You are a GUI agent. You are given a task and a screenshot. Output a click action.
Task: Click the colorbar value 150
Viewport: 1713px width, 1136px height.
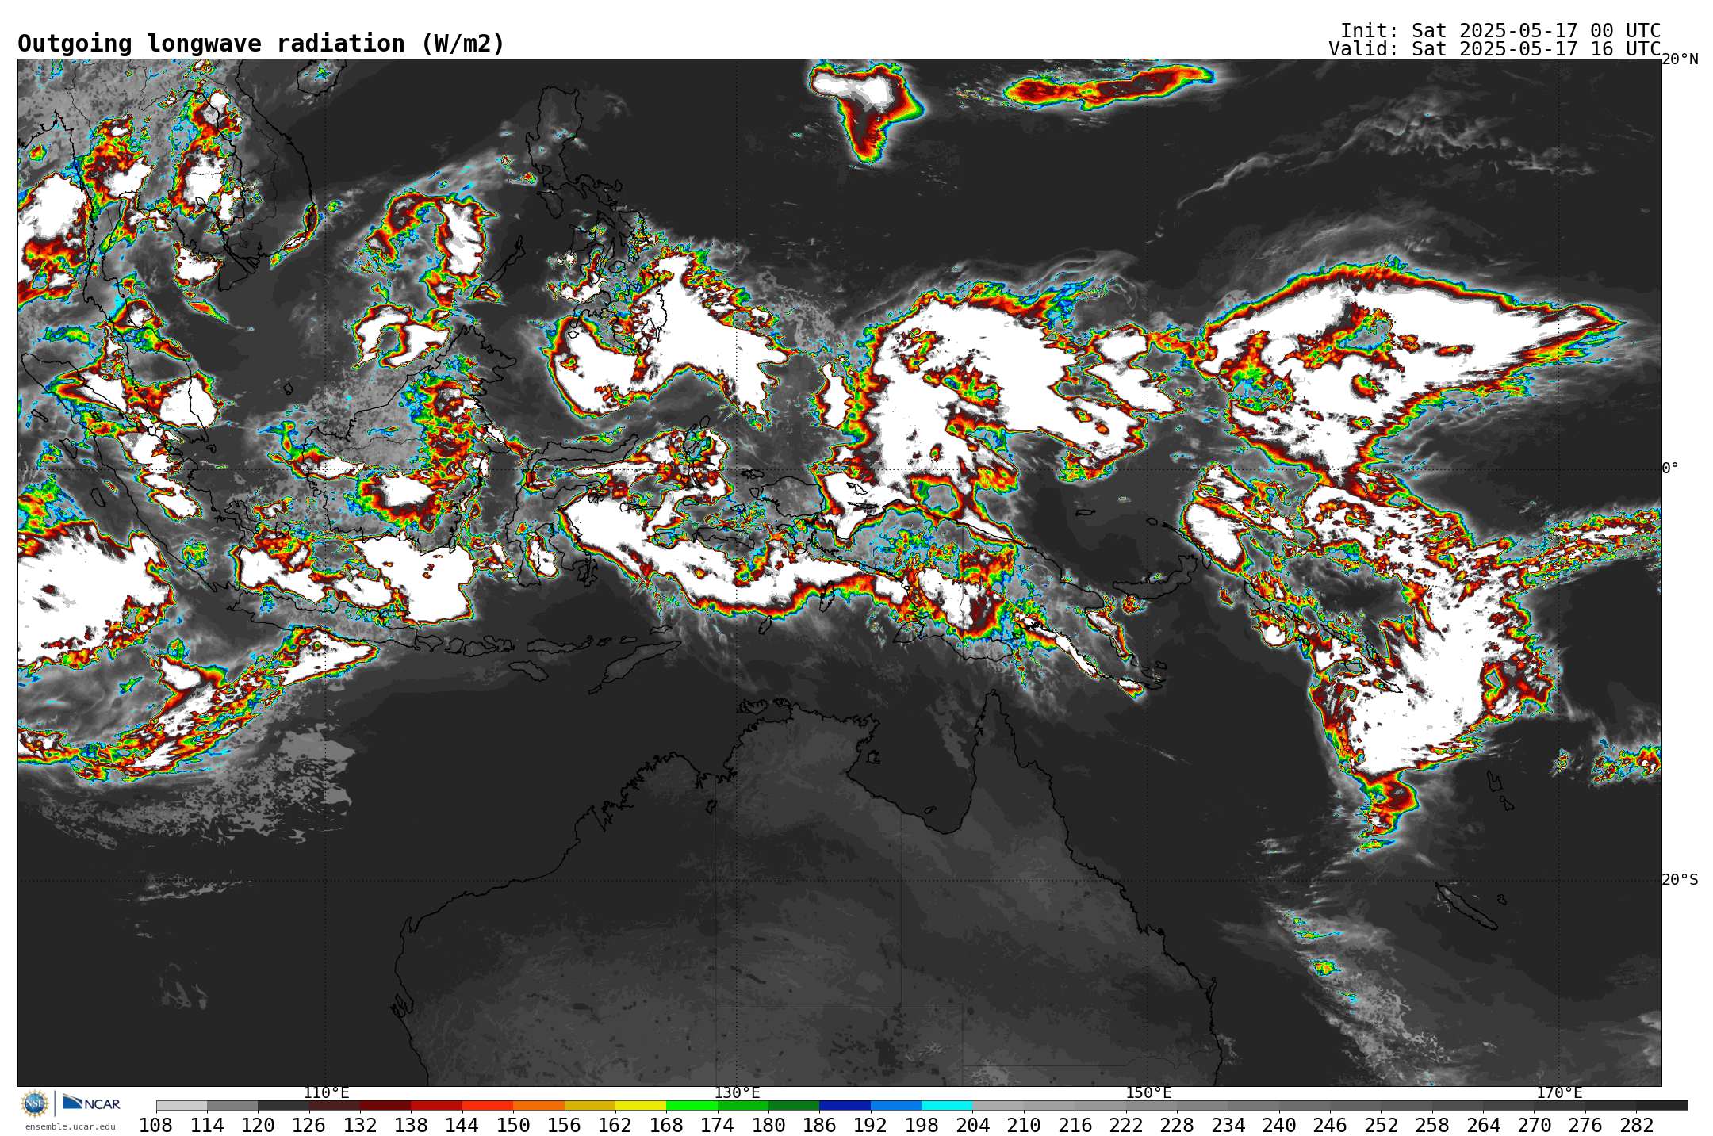(513, 1125)
